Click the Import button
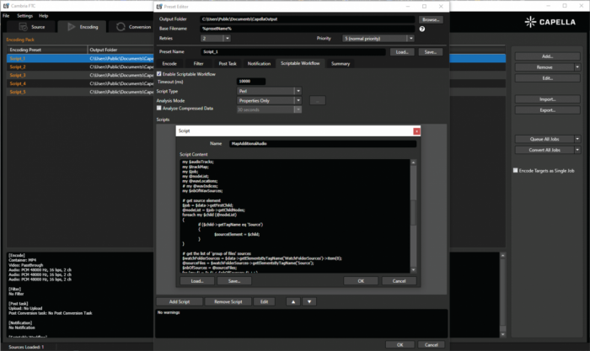This screenshot has height=351, width=590. [x=548, y=99]
